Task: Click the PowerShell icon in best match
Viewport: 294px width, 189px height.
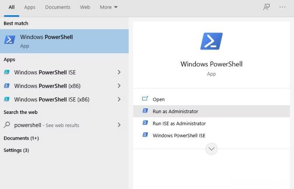Action: point(10,40)
